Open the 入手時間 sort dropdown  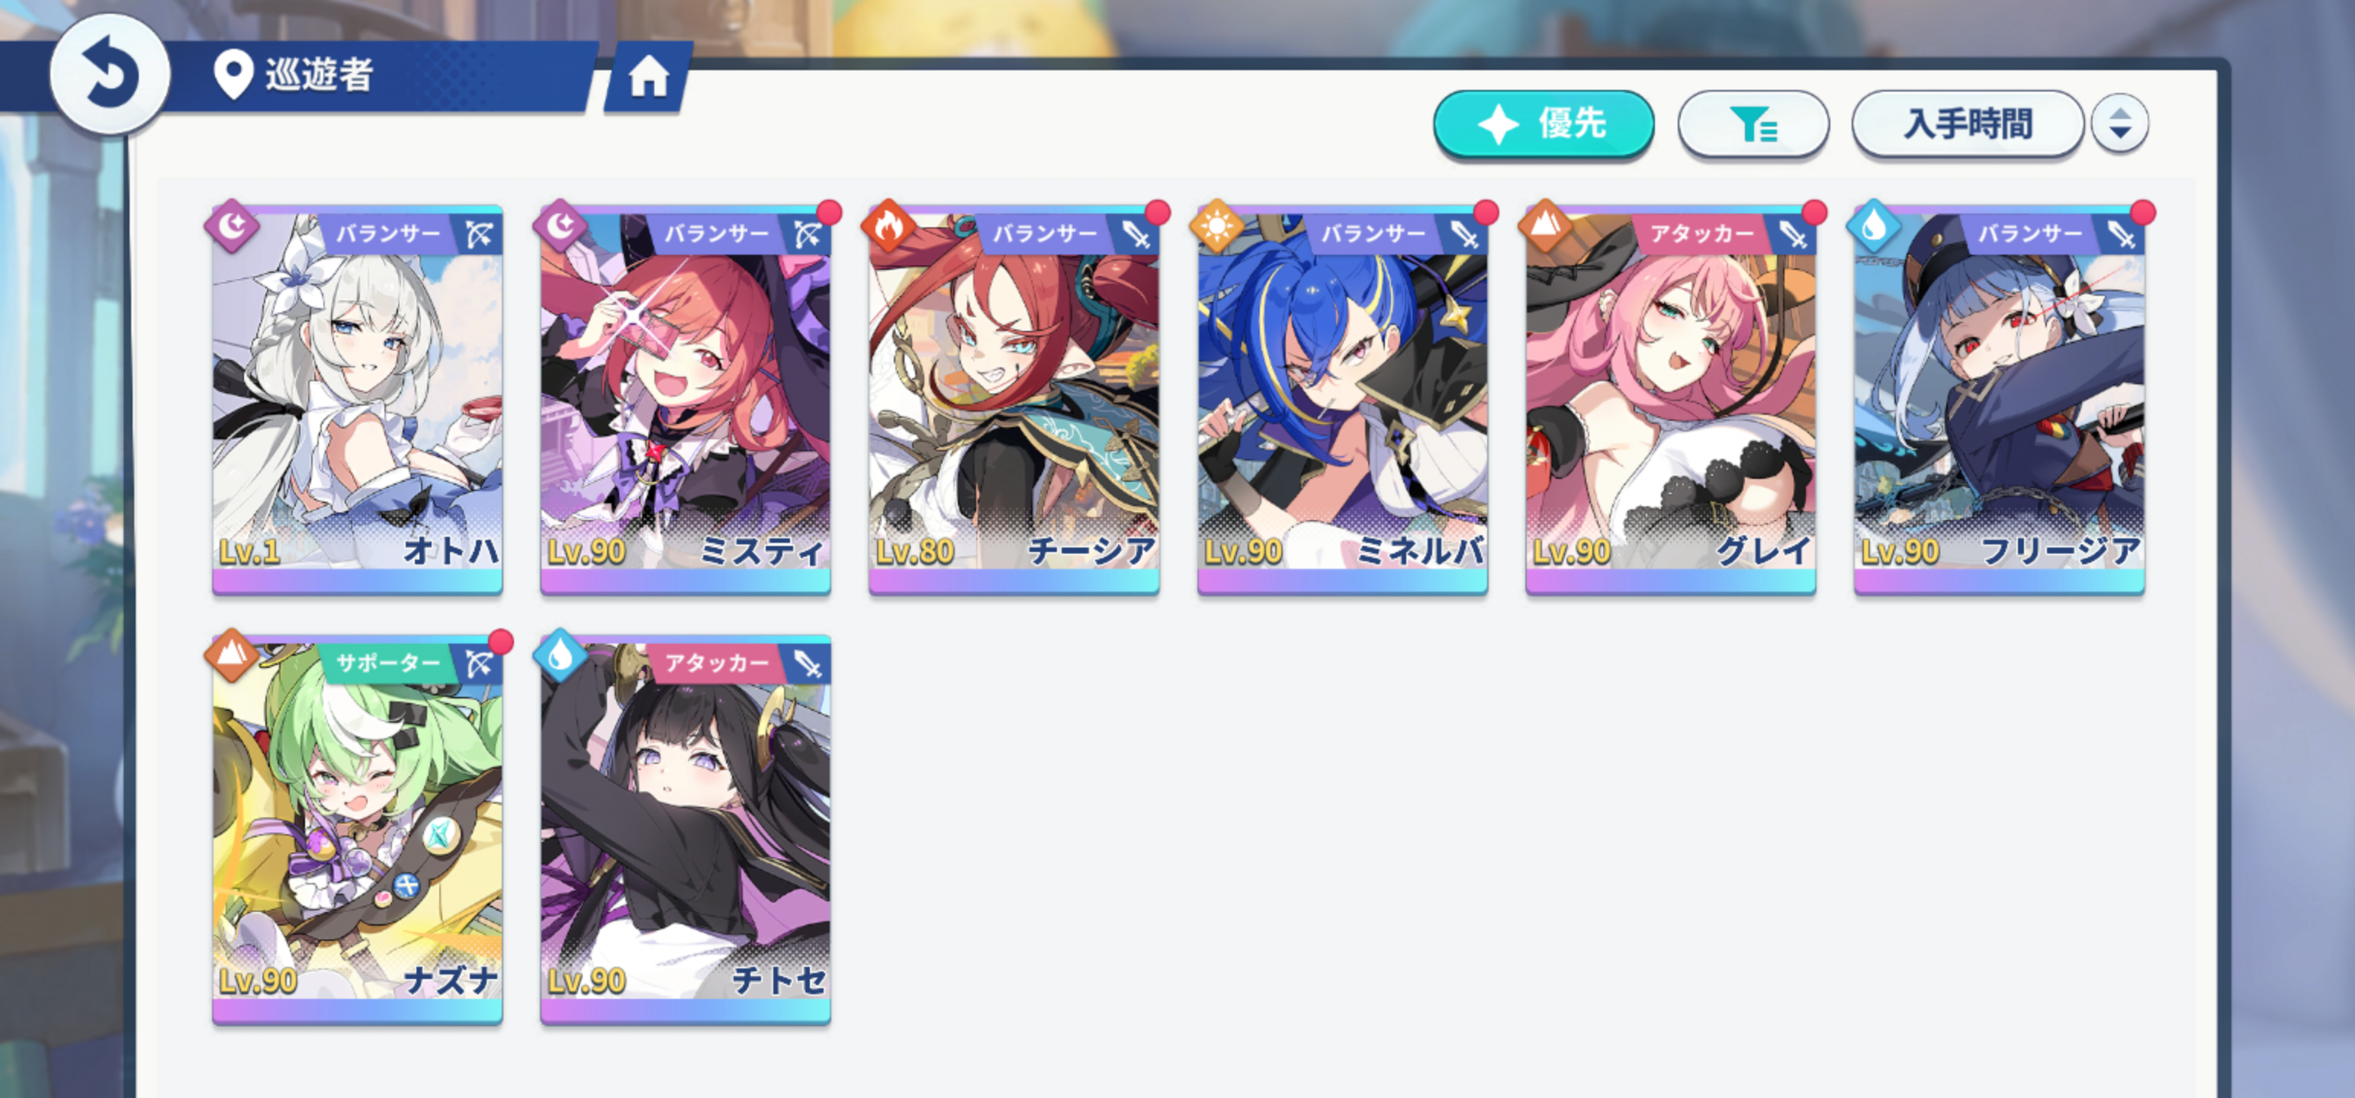click(1968, 124)
